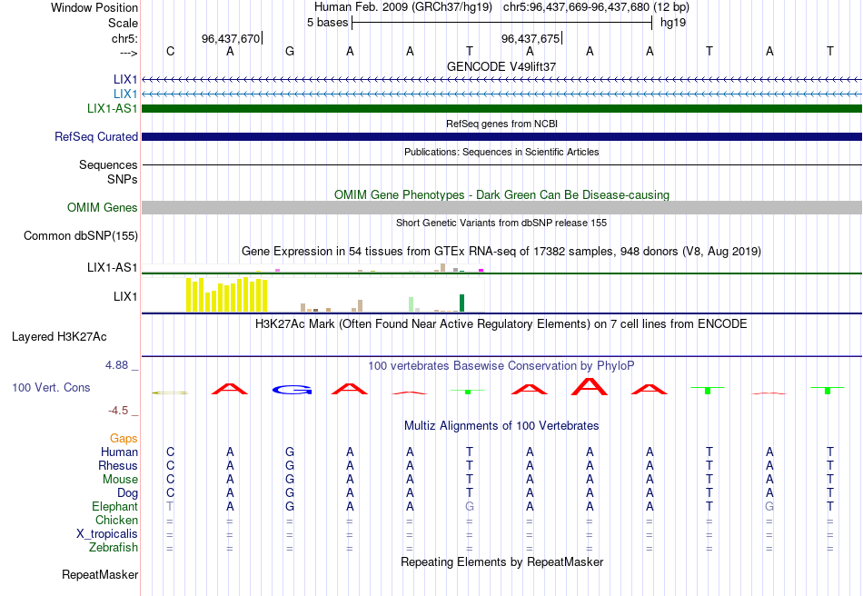Open 'Repeating Elements by RepeatMasker' title
This screenshot has height=596, width=863.
coord(502,561)
